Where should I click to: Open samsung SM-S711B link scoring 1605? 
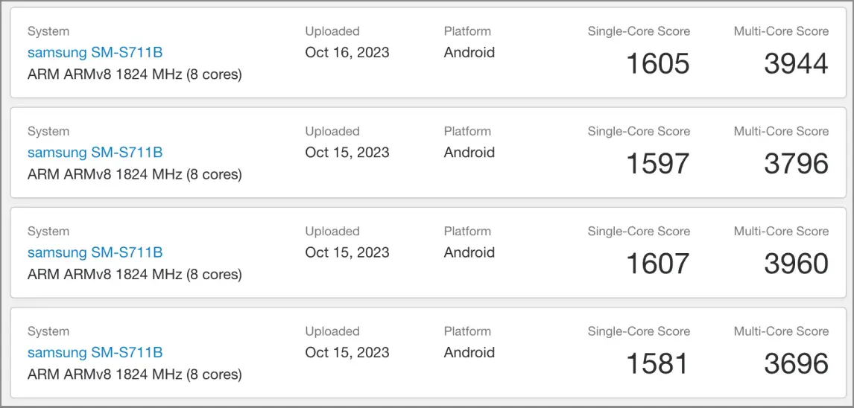point(95,53)
